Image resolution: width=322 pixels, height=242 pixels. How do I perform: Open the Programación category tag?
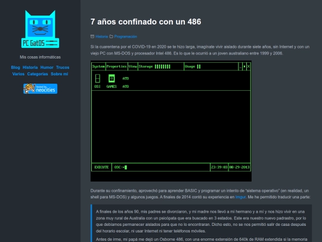[x=125, y=36]
